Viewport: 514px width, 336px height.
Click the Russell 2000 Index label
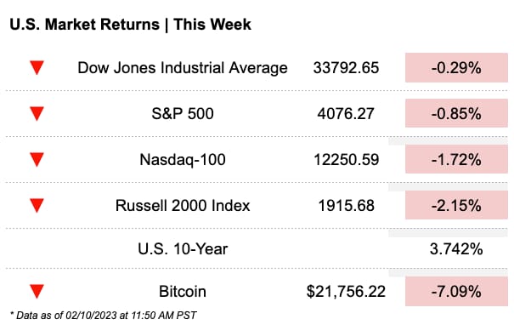183,206
